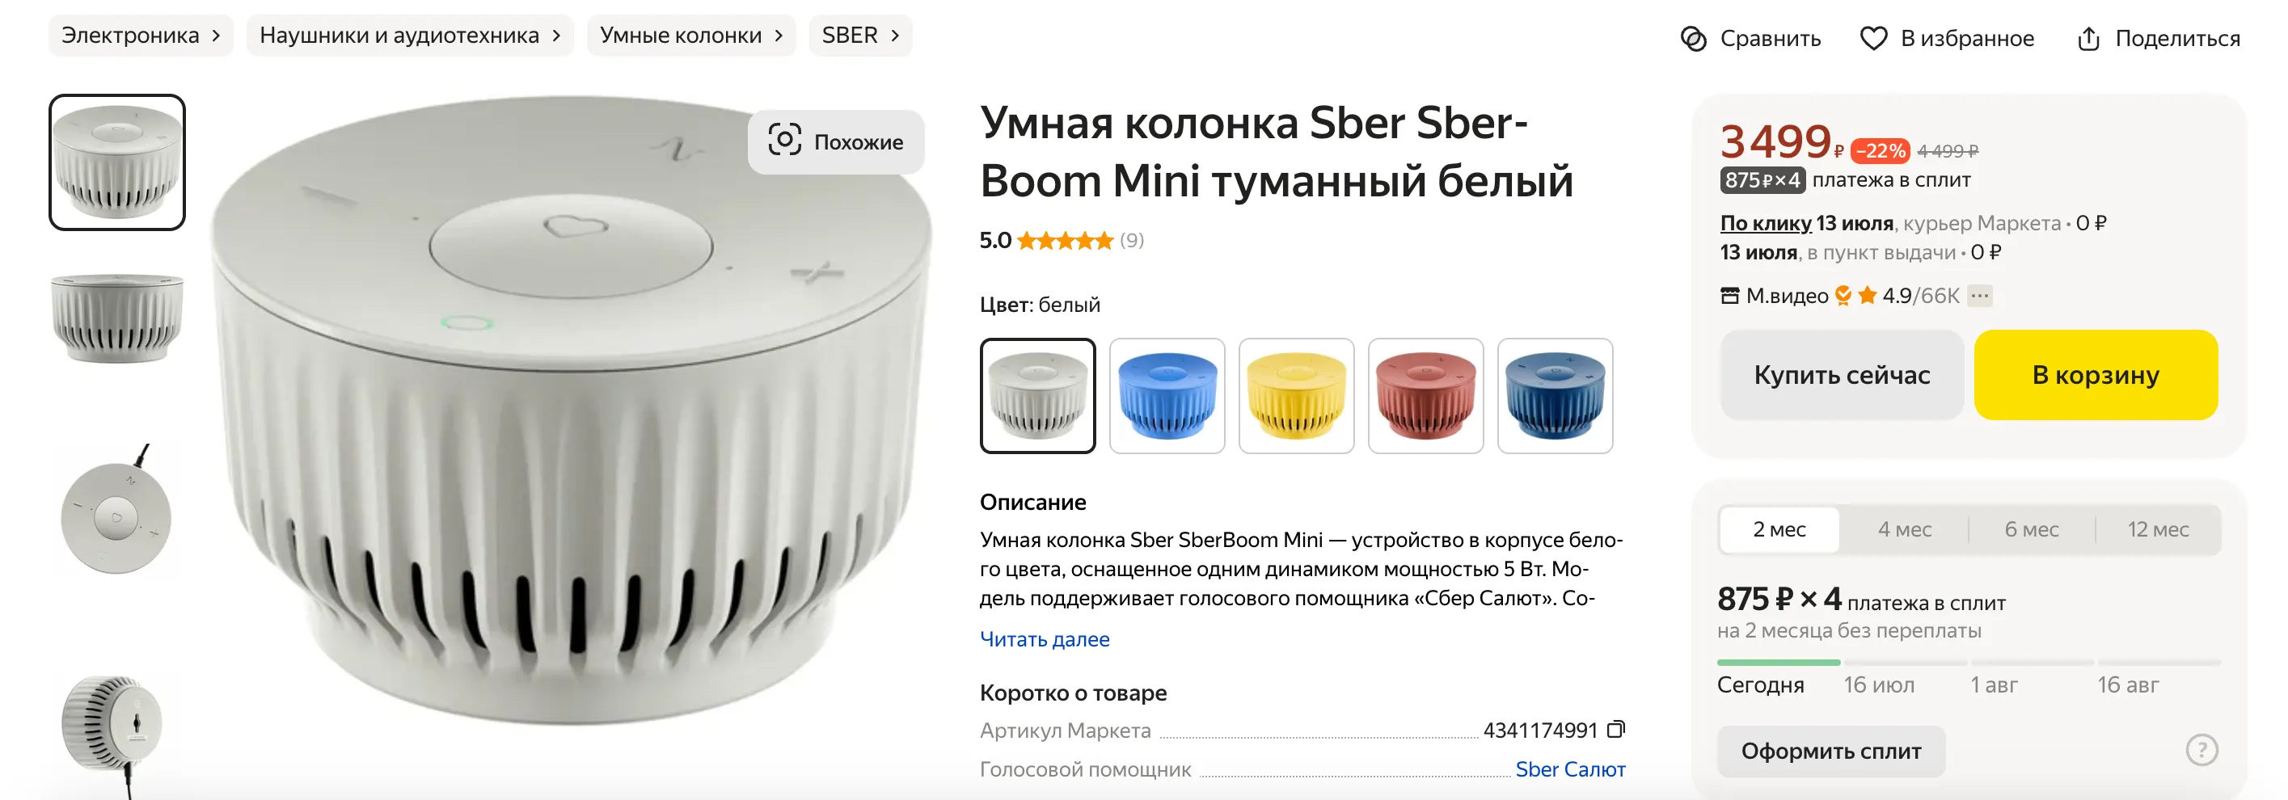Switch to the 6 мес split option
The height and width of the screenshot is (800, 2288).
(2032, 529)
